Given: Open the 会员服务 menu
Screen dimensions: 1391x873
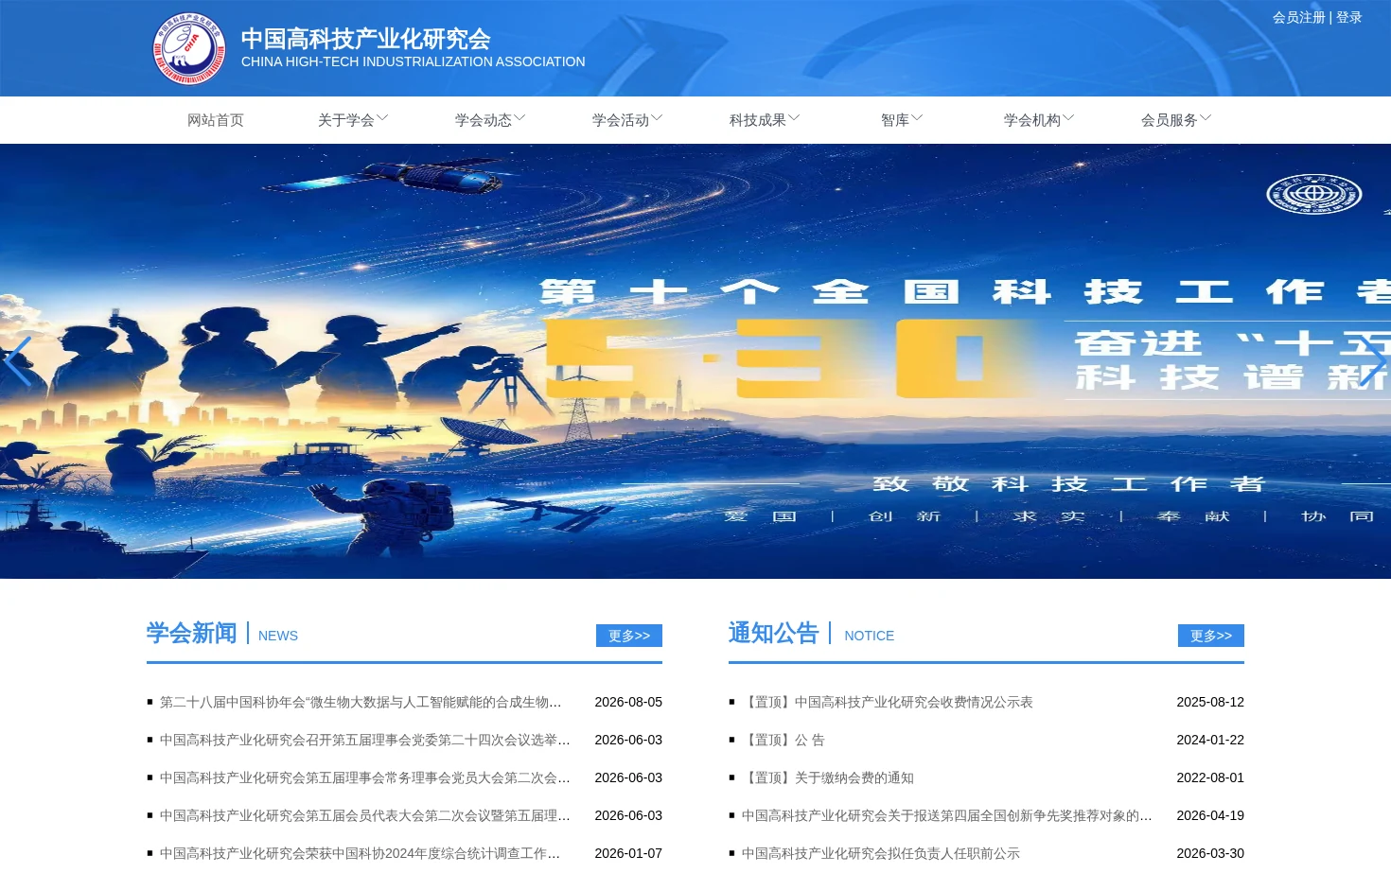Looking at the screenshot, I should pyautogui.click(x=1176, y=120).
